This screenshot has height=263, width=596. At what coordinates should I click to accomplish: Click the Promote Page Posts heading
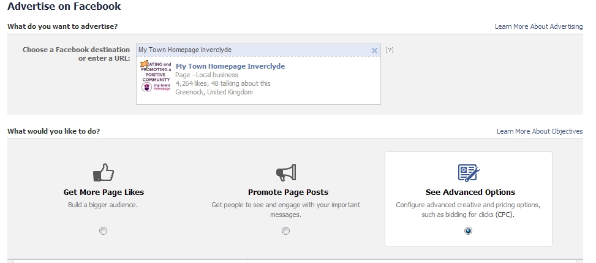pyautogui.click(x=288, y=192)
